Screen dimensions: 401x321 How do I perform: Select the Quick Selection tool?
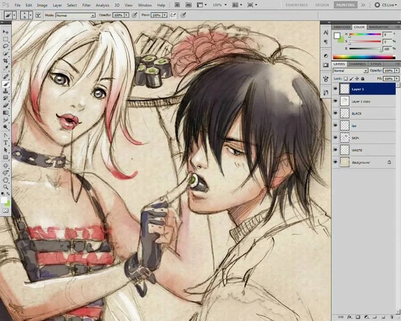point(5,53)
